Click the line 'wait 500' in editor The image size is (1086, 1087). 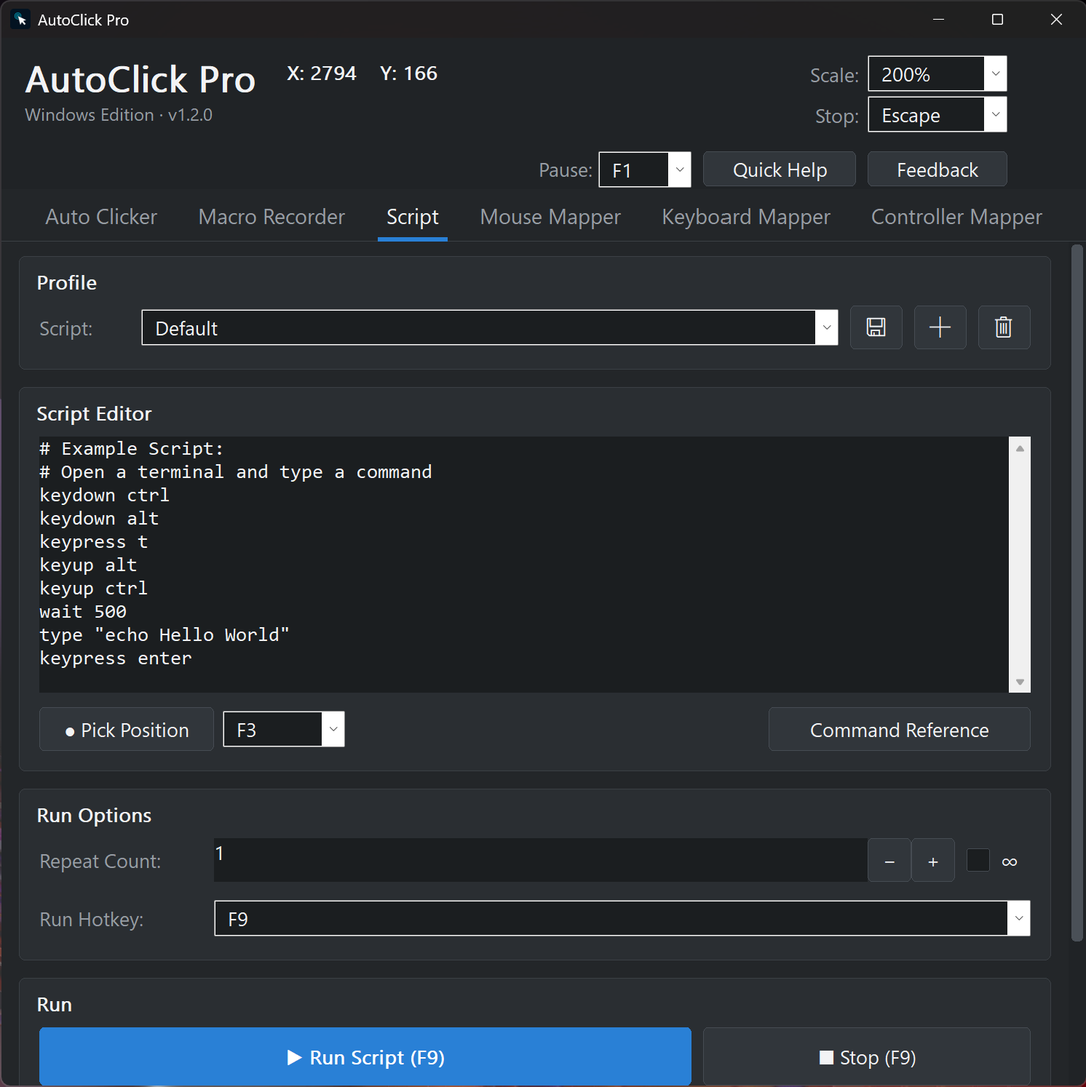[x=83, y=612]
